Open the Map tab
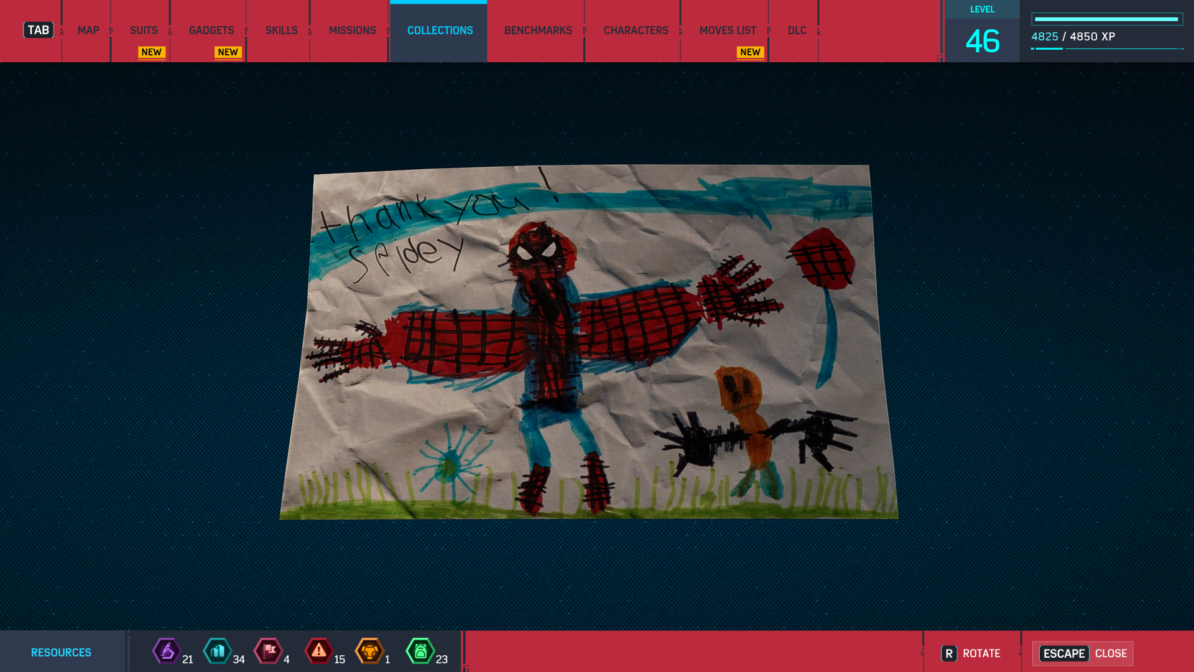The image size is (1194, 672). pyautogui.click(x=88, y=30)
